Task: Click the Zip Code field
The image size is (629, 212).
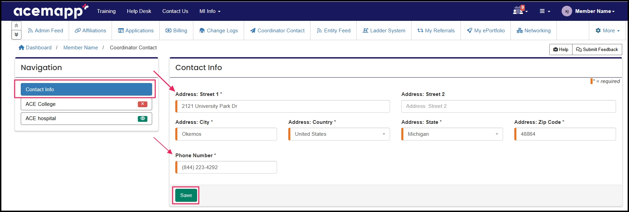Action: point(565,134)
